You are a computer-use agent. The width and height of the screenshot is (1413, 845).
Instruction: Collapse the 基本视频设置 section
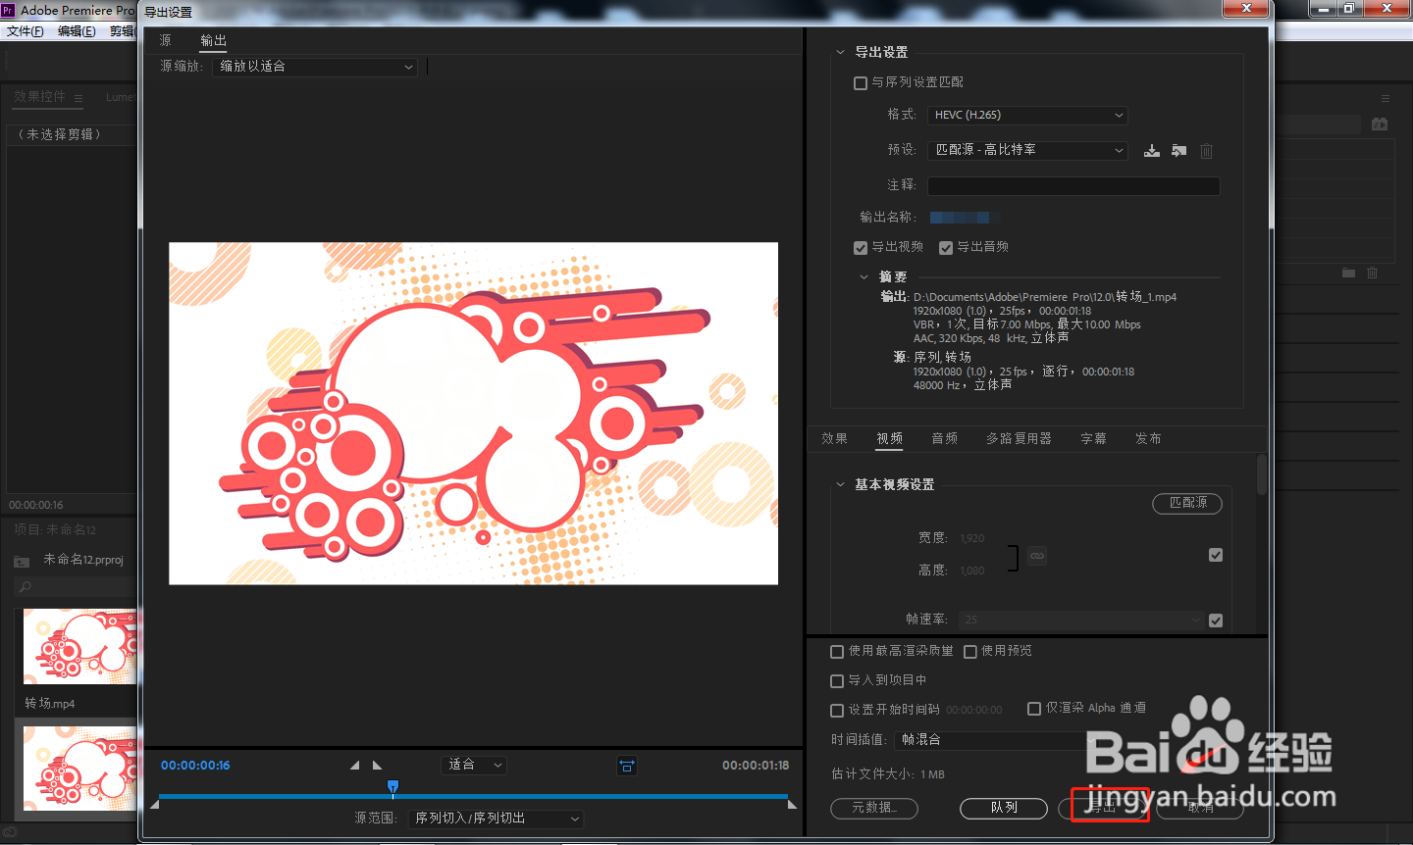(840, 485)
